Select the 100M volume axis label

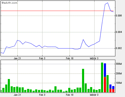click(119, 83)
